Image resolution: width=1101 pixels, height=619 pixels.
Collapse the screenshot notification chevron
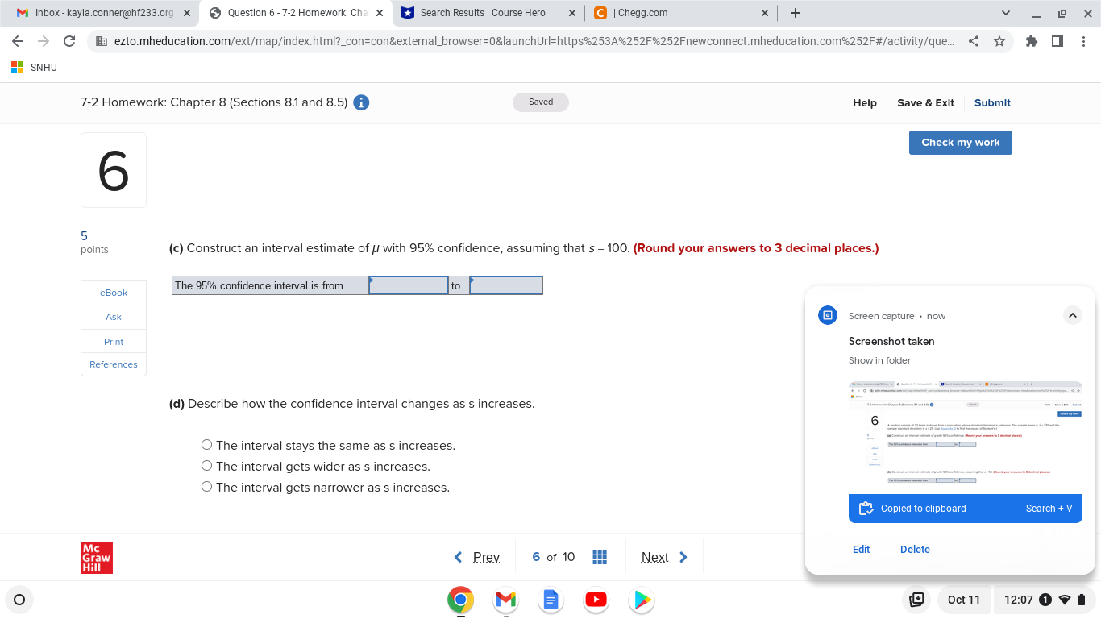(x=1073, y=315)
